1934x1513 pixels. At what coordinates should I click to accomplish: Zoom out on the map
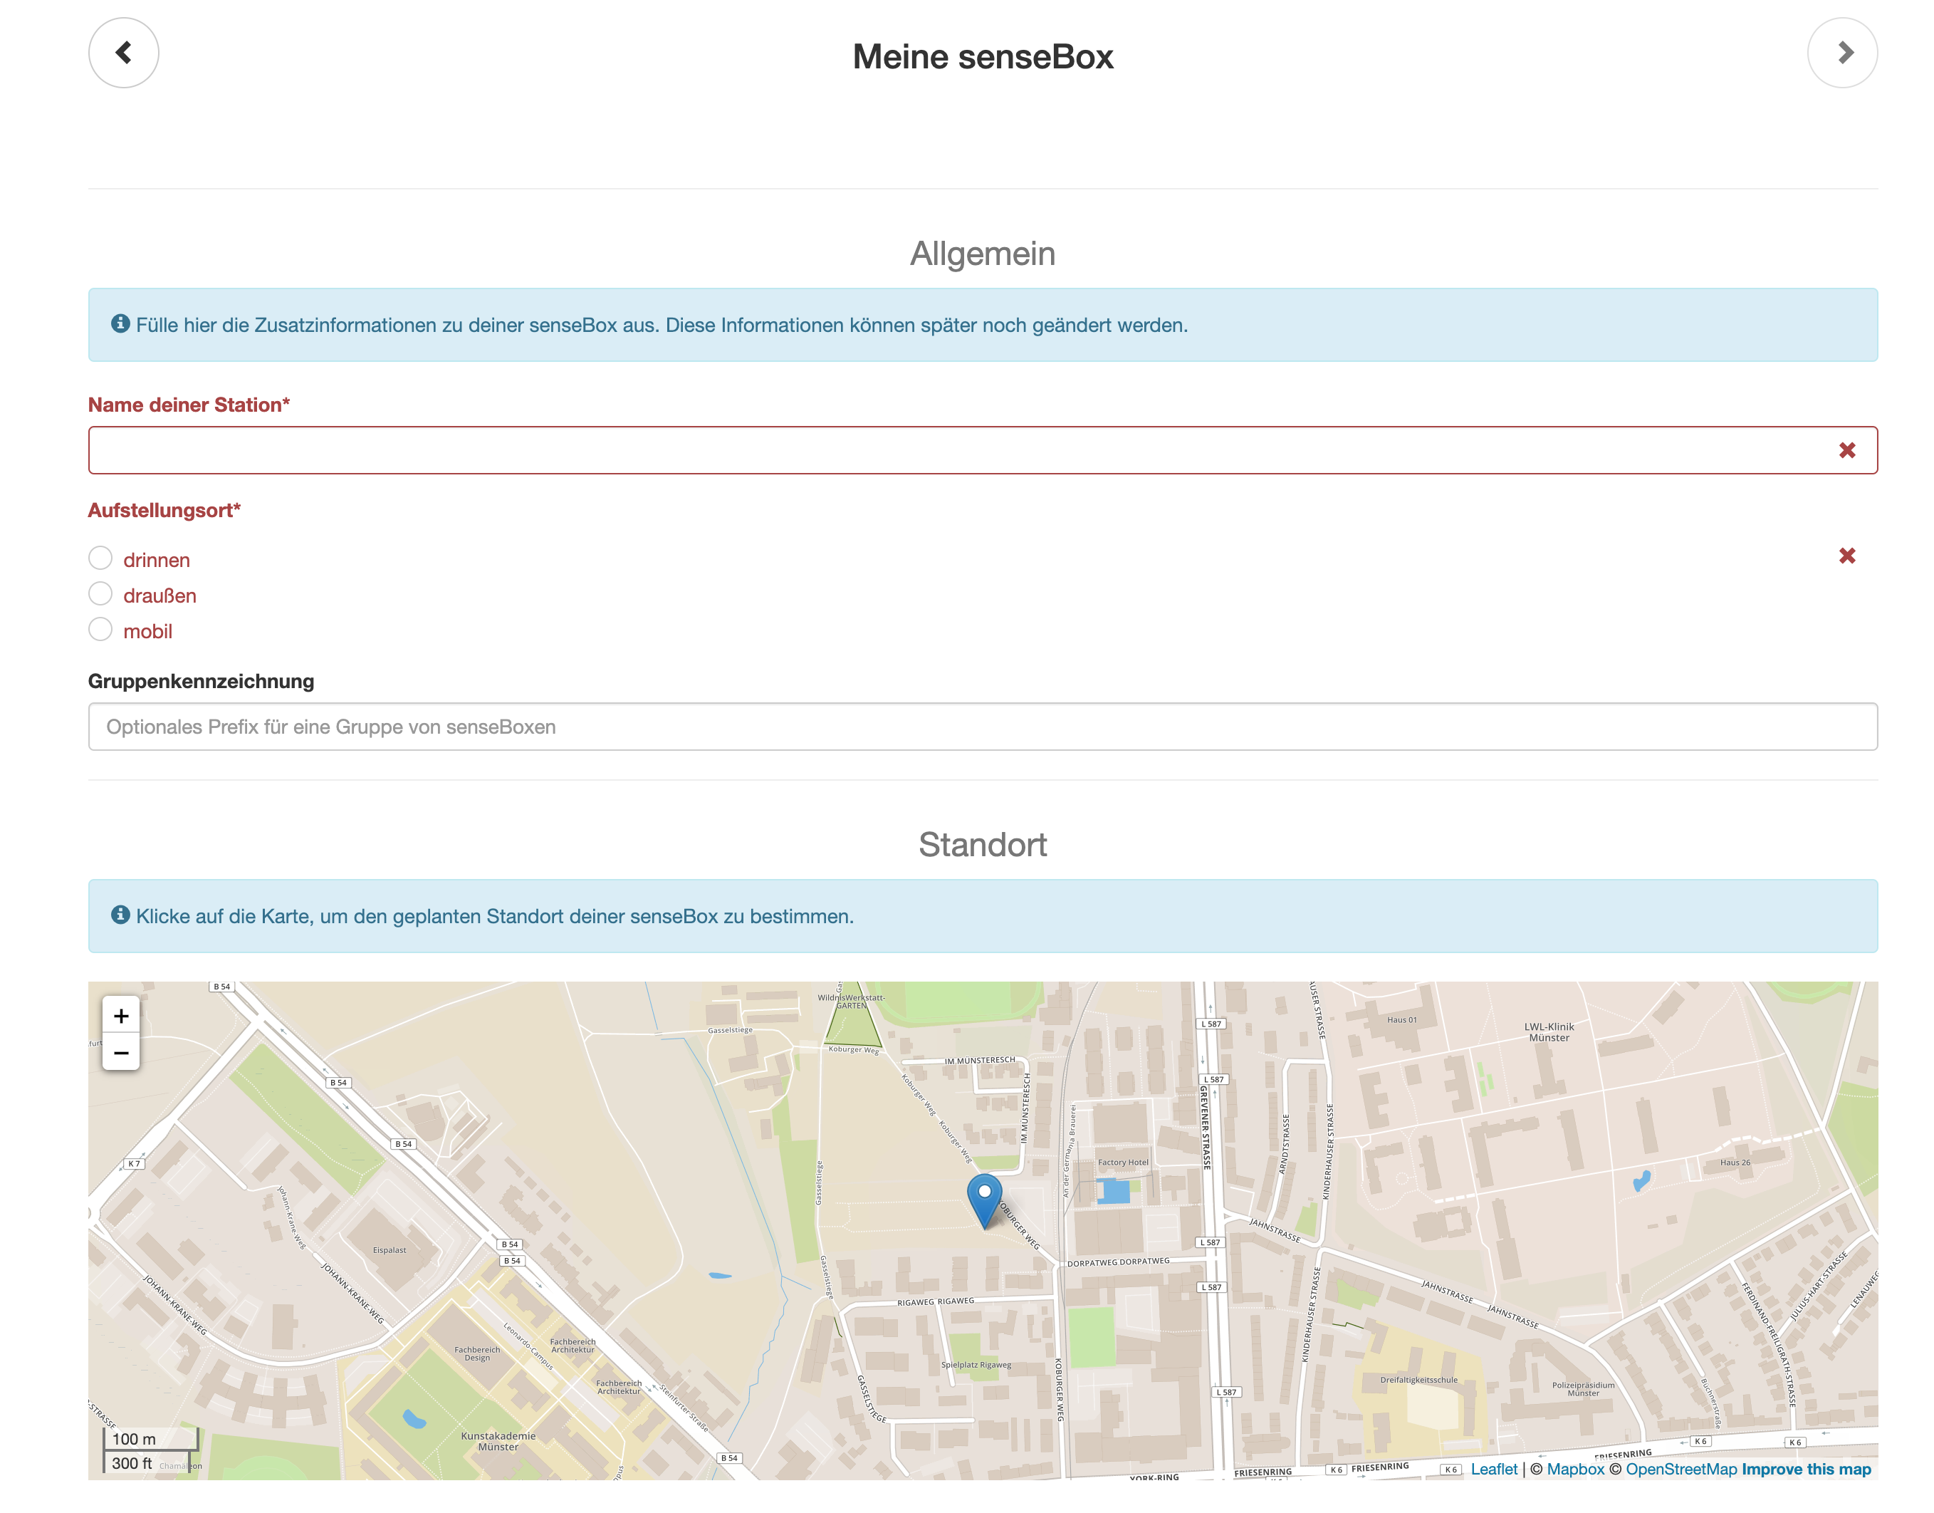[x=121, y=1052]
